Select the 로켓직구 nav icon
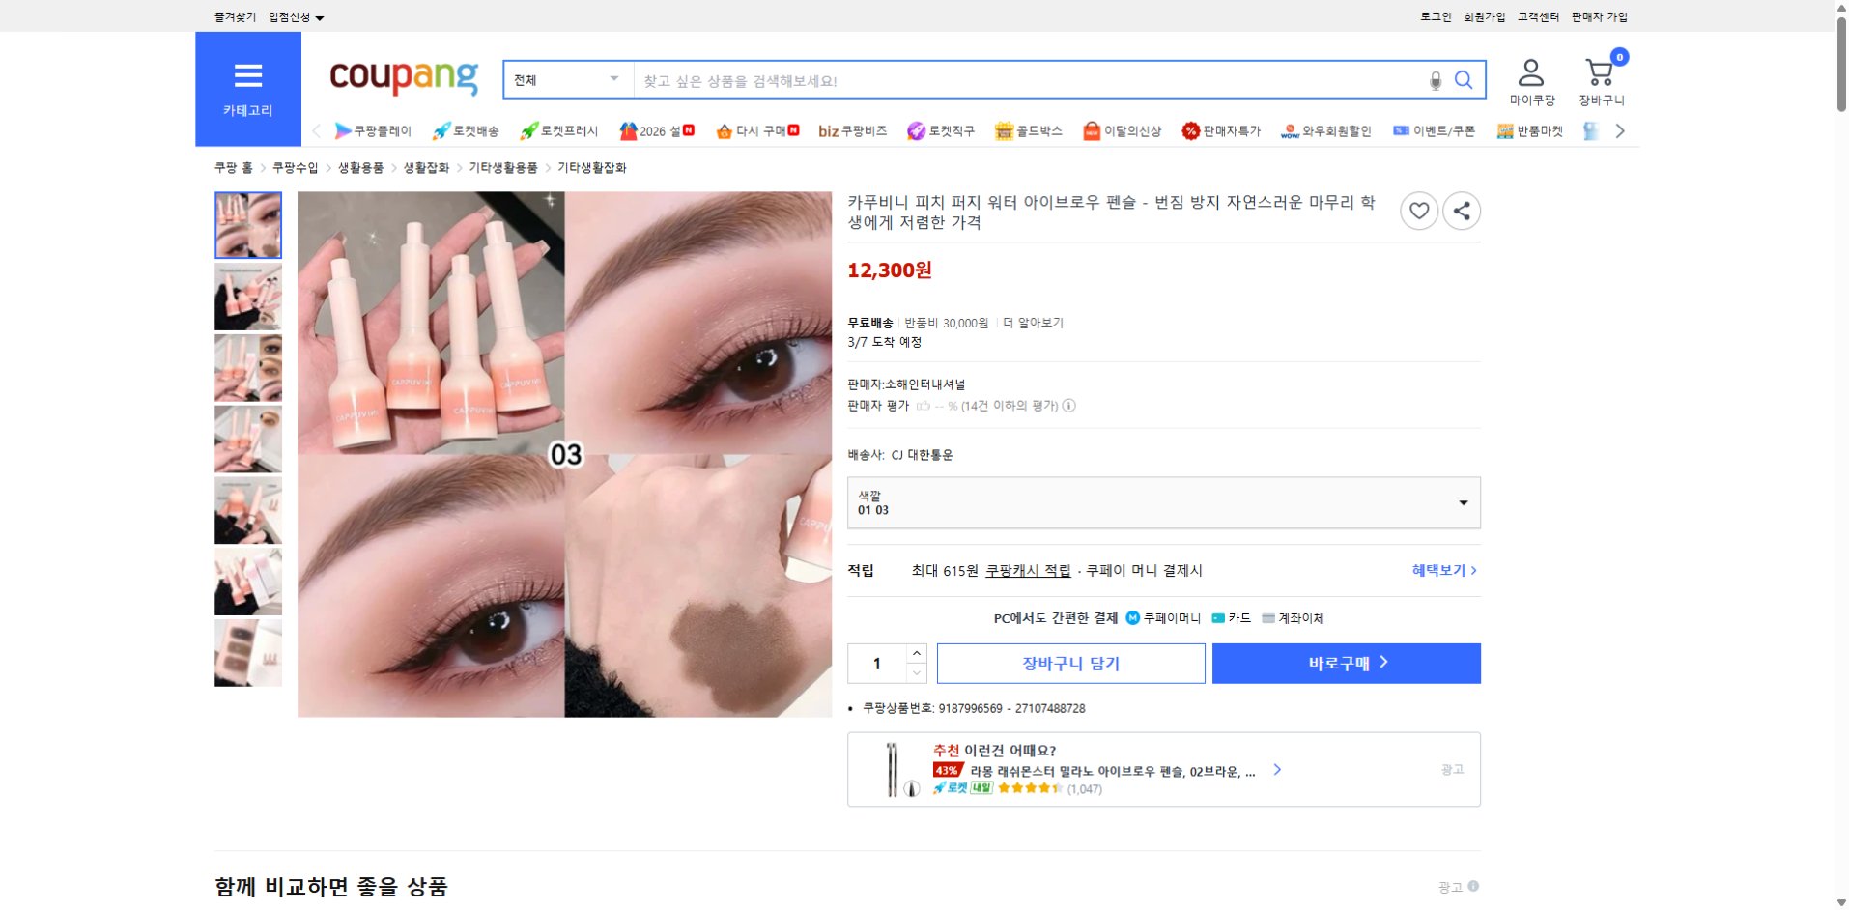The width and height of the screenshot is (1849, 910). tap(916, 130)
